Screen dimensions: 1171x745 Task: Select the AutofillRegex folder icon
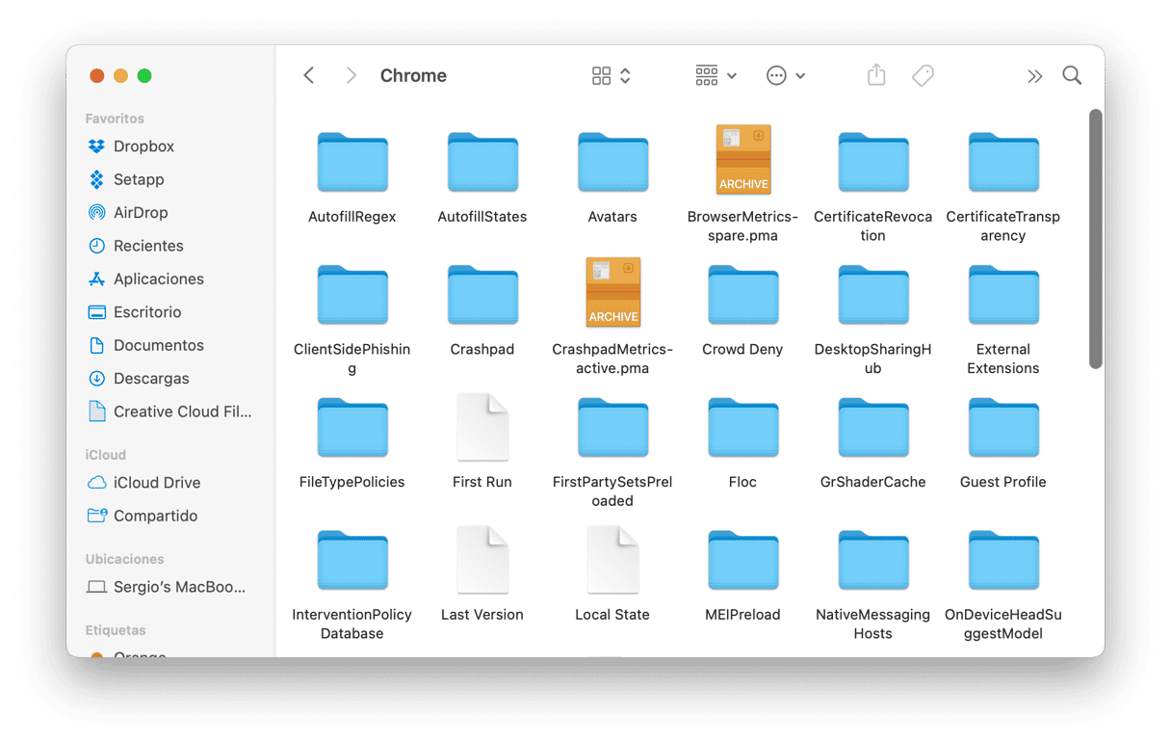tap(352, 162)
